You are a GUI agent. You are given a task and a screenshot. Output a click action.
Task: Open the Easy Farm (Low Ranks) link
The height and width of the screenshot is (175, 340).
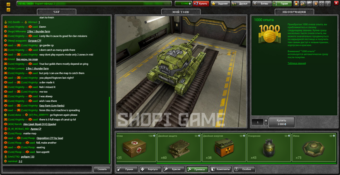click(52, 106)
